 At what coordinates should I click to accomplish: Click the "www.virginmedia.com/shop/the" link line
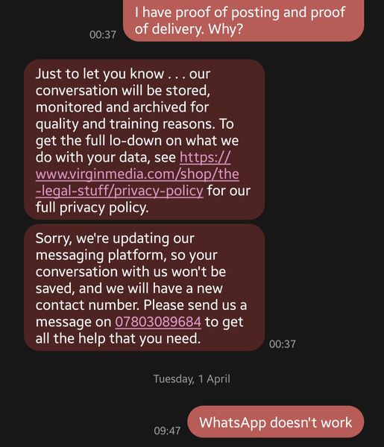click(x=137, y=174)
